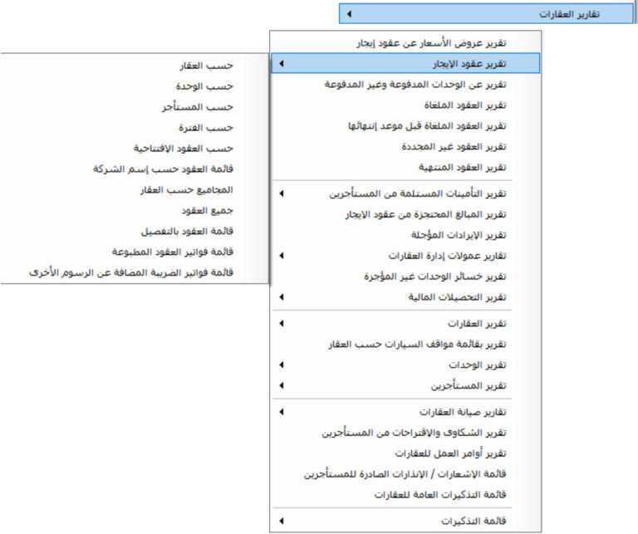This screenshot has width=638, height=534.
Task: Choose حسب الفترة in submenu
Action: click(135, 128)
